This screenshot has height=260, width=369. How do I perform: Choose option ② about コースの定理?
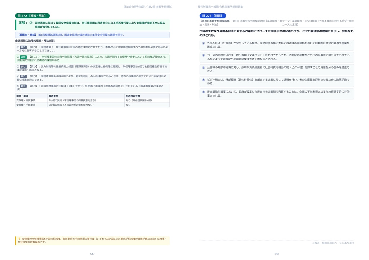tap(277, 57)
